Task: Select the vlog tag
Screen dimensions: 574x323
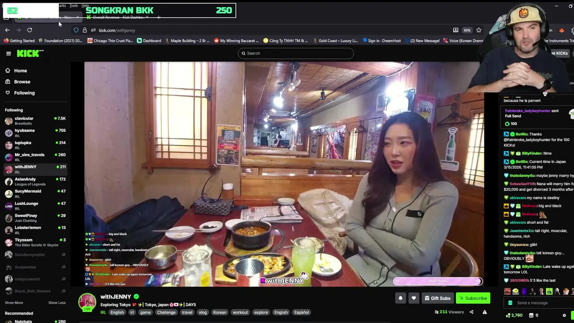Action: [x=203, y=313]
